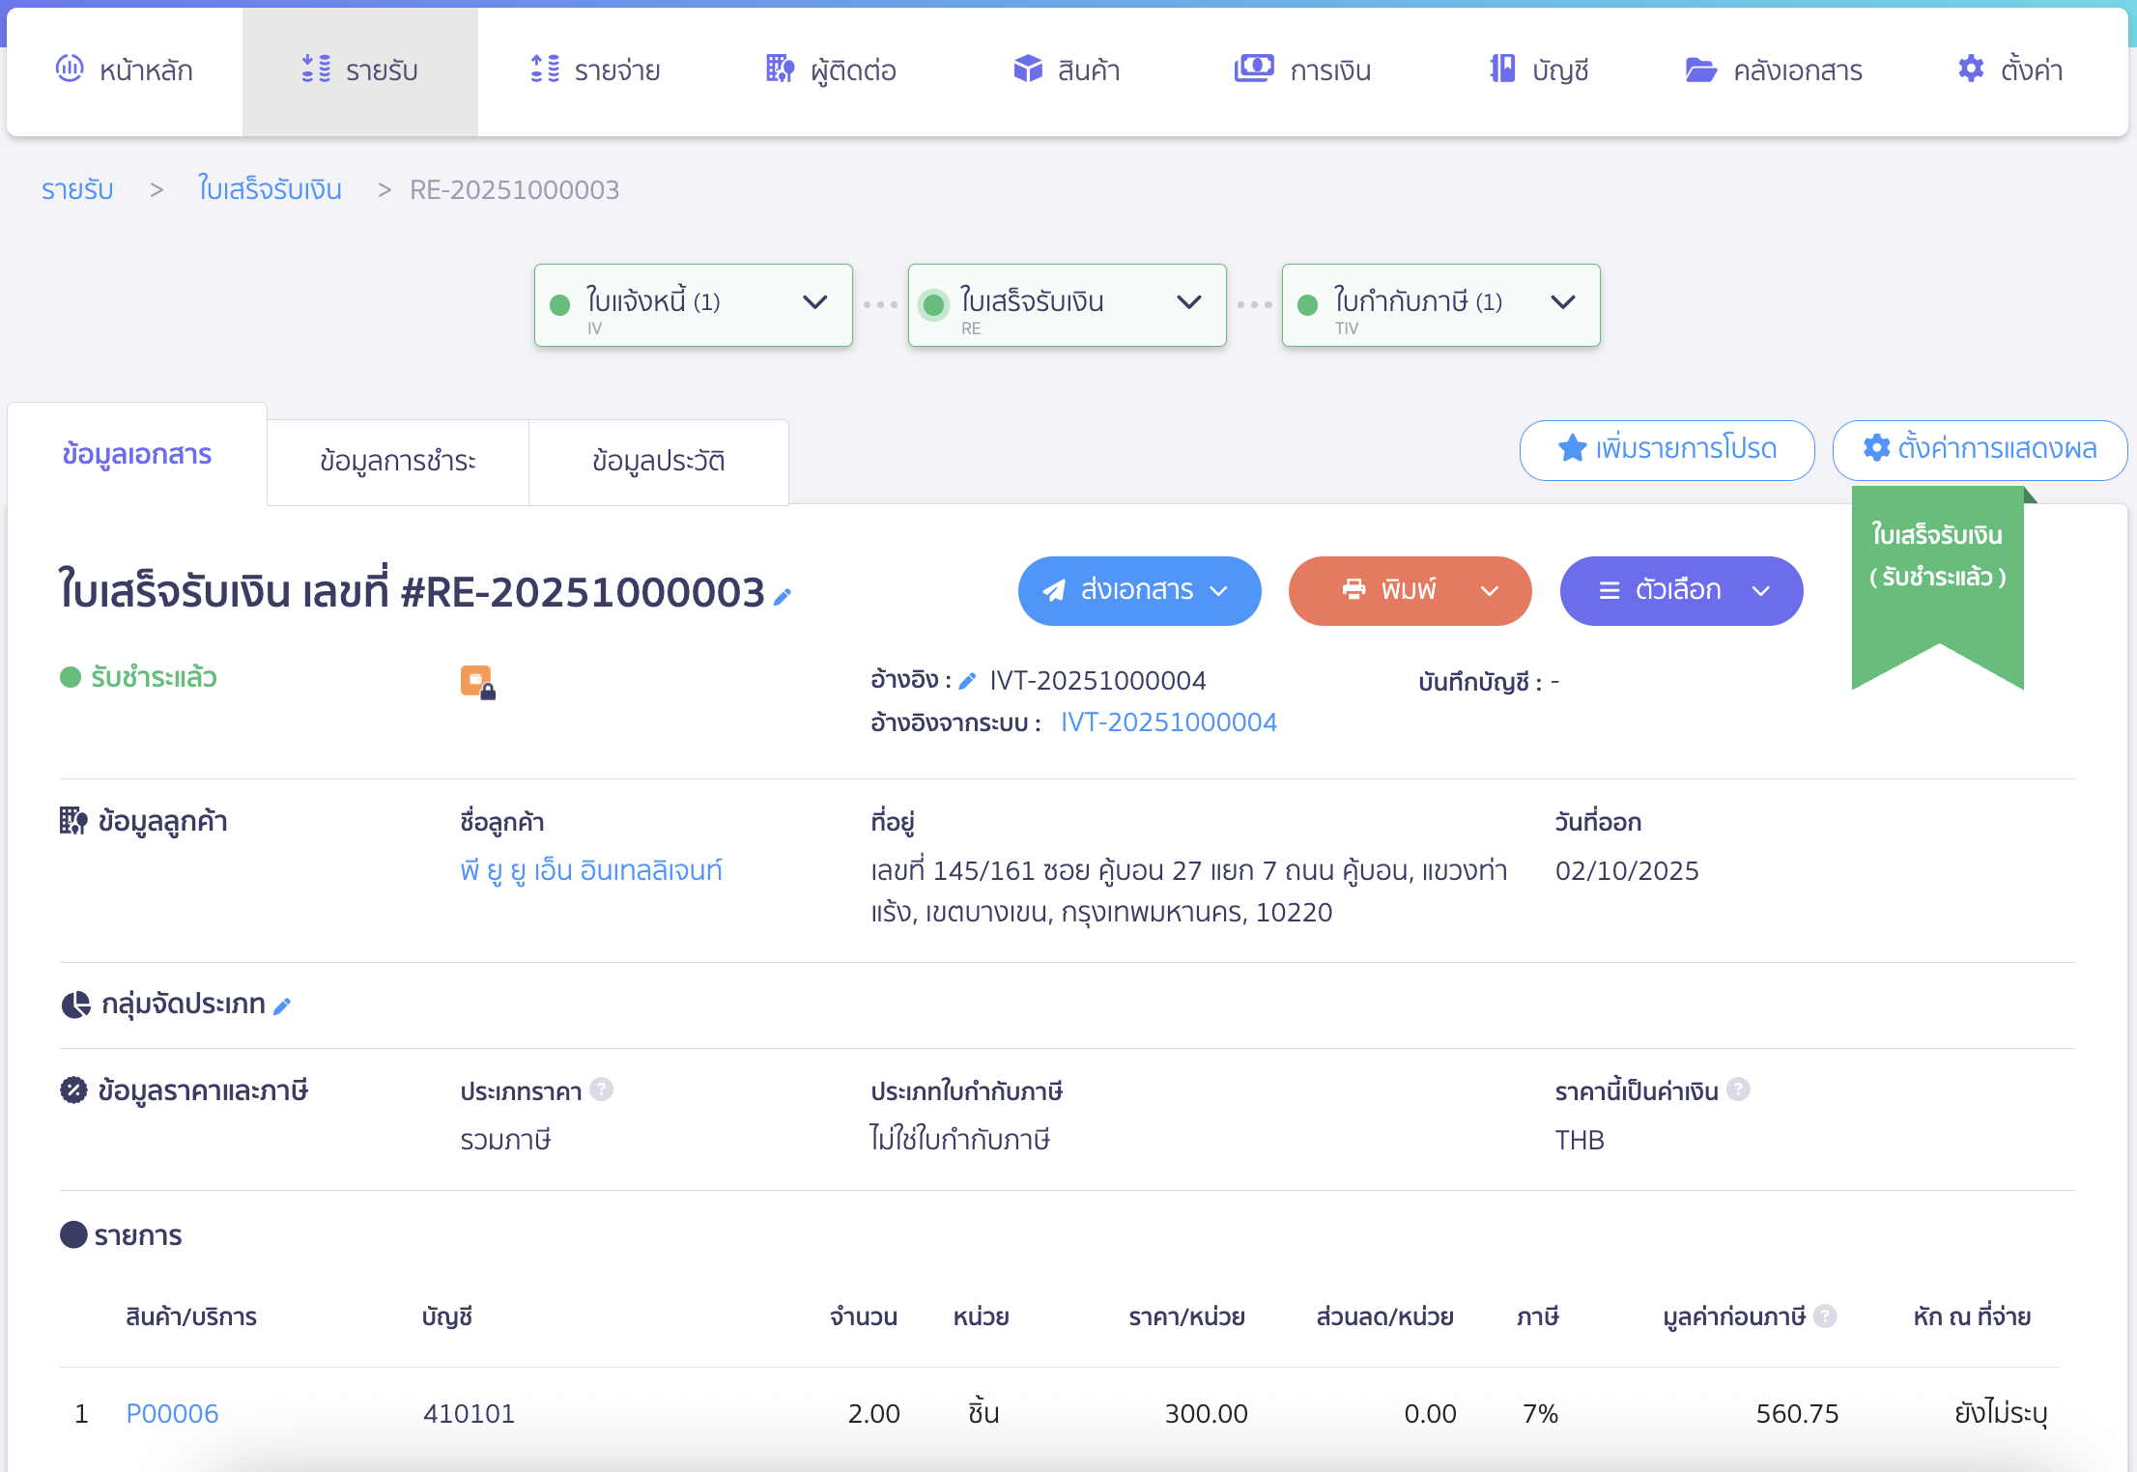Open product P00006 from the item list
2137x1472 pixels.
(x=172, y=1412)
